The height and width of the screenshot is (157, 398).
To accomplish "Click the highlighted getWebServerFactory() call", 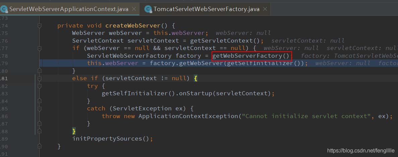I will 252,56.
